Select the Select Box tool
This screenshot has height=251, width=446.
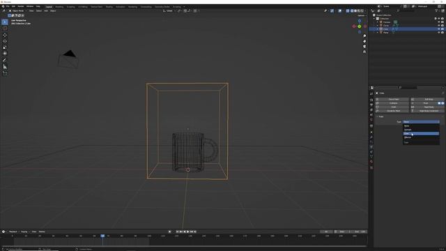(x=5, y=22)
